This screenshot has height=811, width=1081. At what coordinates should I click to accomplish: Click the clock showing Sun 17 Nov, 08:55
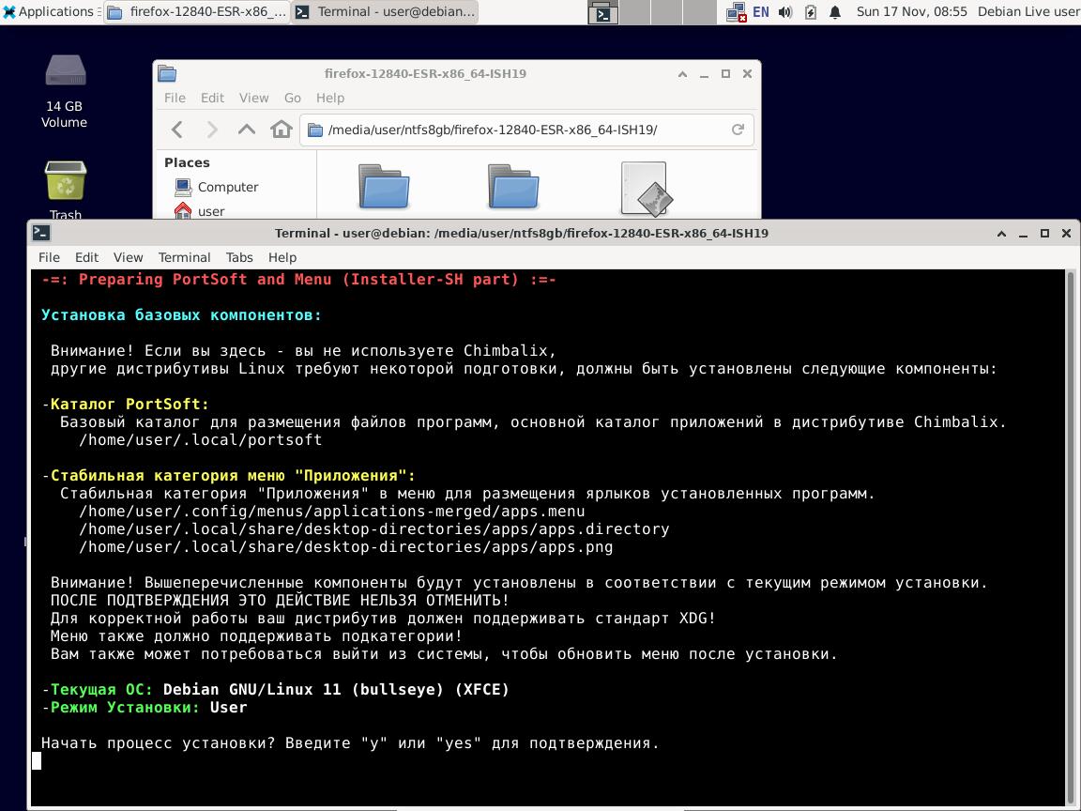(x=911, y=11)
